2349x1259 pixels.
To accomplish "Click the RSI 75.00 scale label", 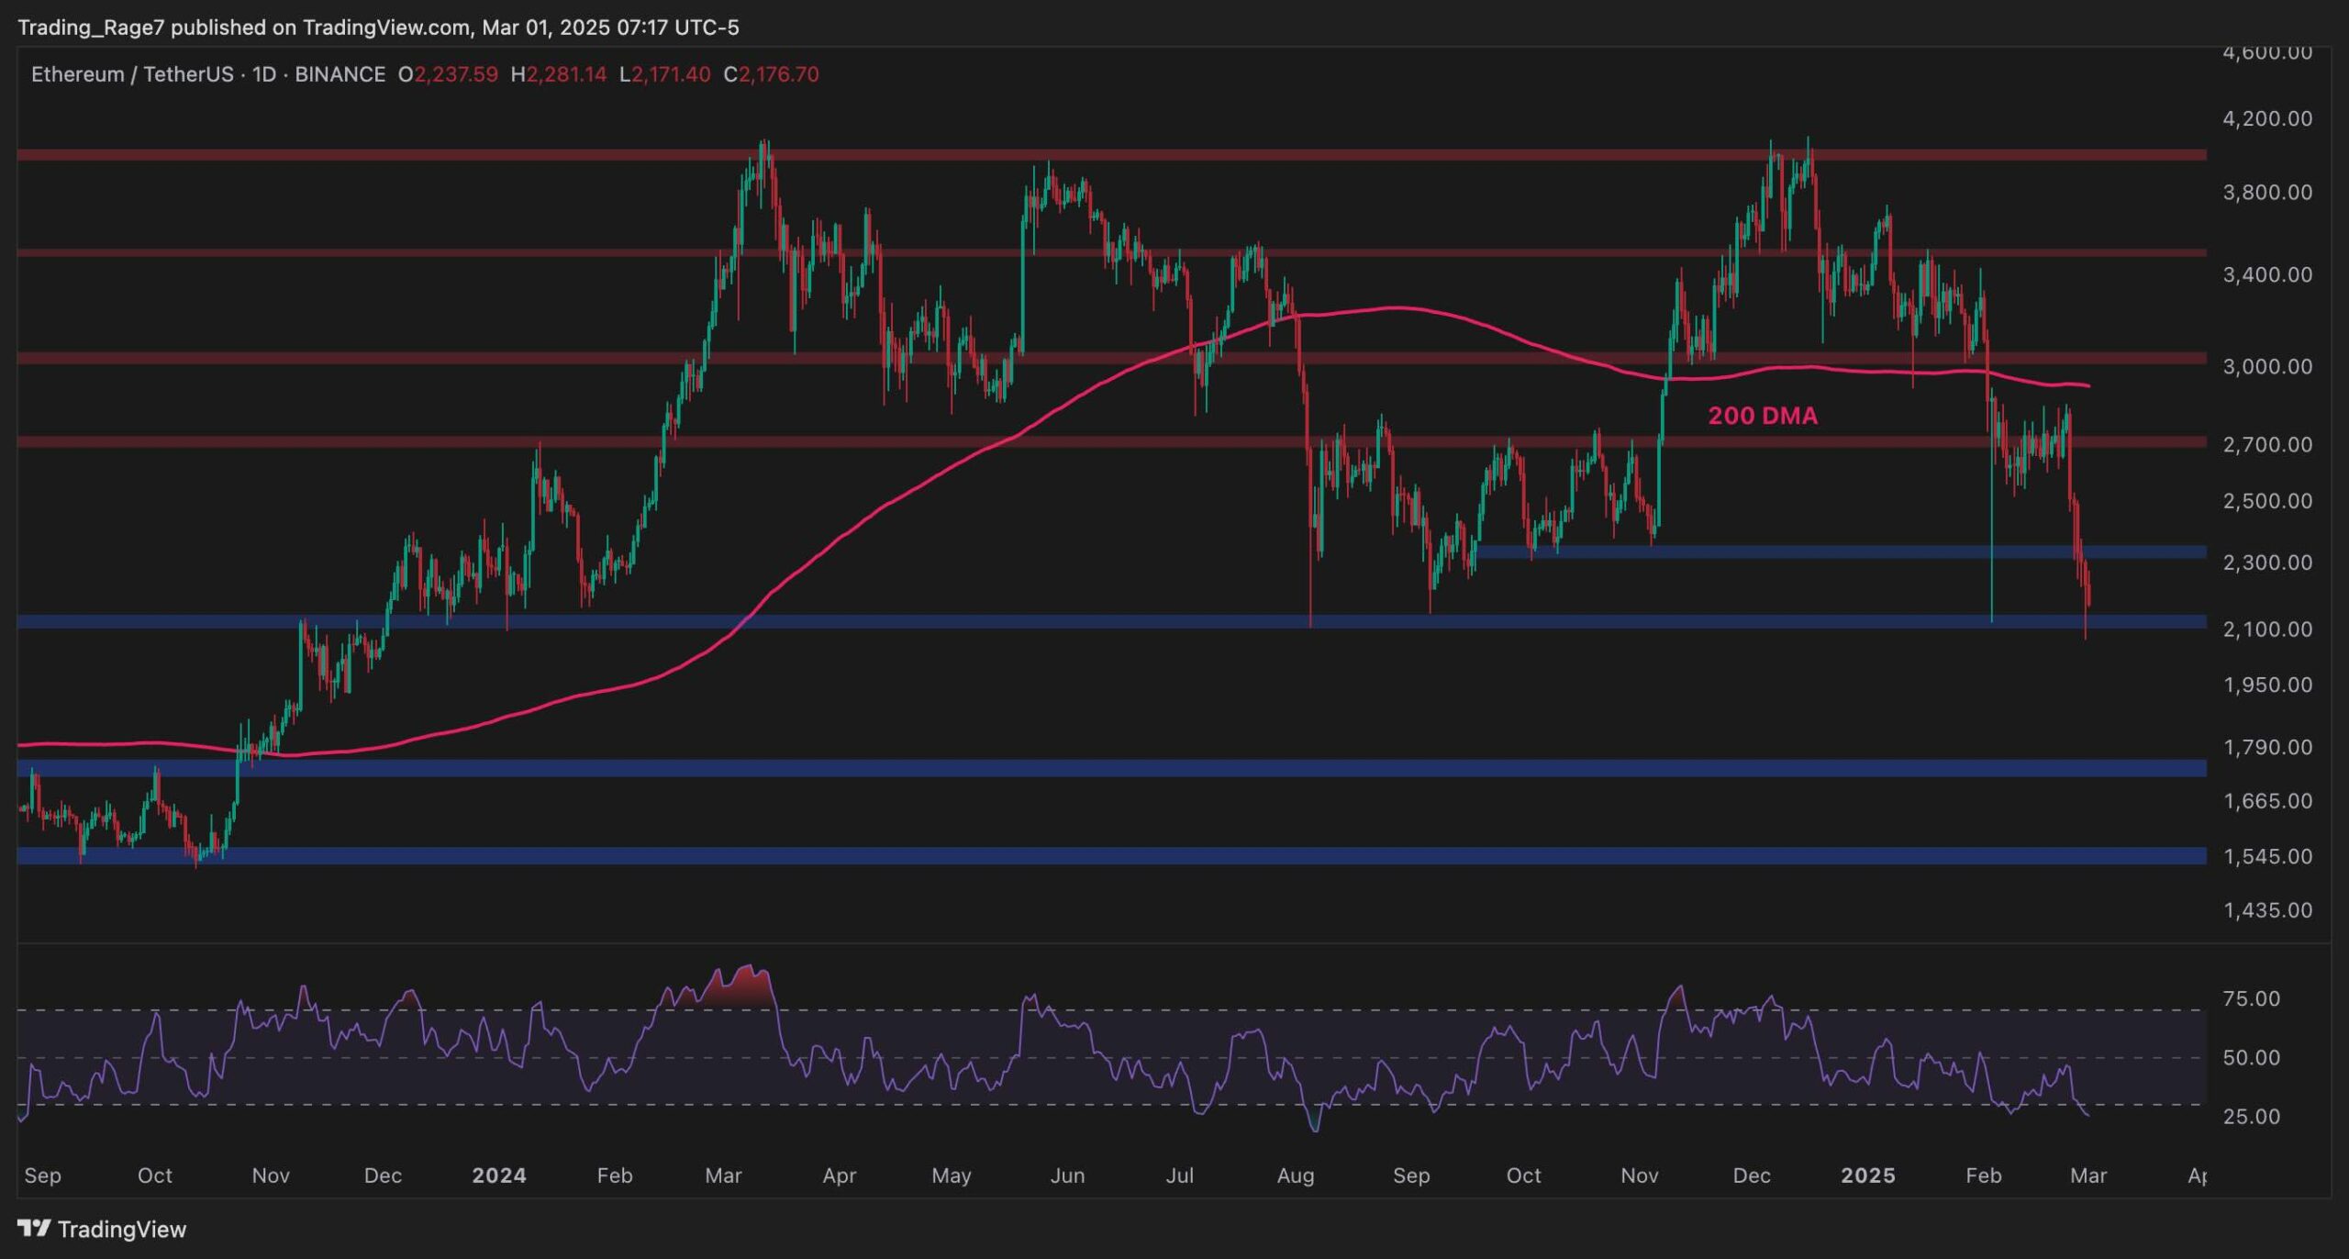I will (2251, 998).
